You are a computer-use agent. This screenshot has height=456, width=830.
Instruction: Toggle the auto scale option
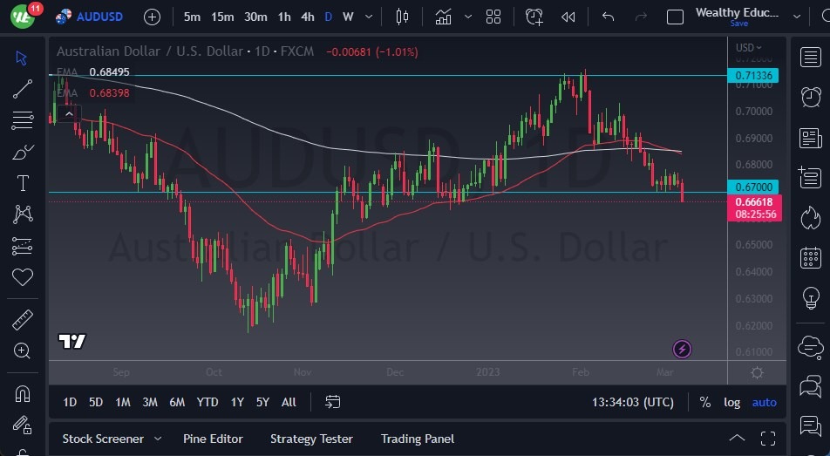tap(764, 402)
